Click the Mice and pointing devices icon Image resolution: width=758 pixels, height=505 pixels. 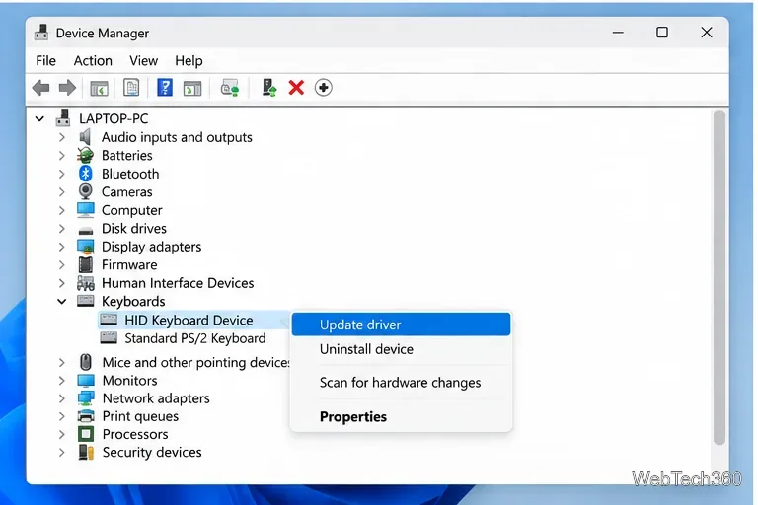[x=86, y=362]
